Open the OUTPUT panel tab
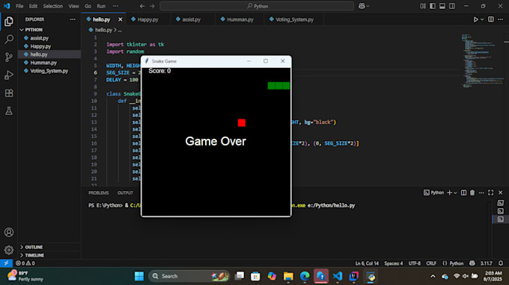The width and height of the screenshot is (509, 285). [x=125, y=192]
